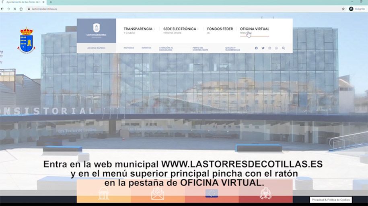Bookmark the page with the star icon
The width and height of the screenshot is (368, 206).
(343, 9)
